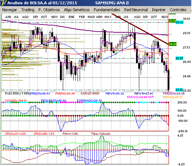Open the Red Neuronal menu
The width and height of the screenshot is (192, 166).
point(136,10)
